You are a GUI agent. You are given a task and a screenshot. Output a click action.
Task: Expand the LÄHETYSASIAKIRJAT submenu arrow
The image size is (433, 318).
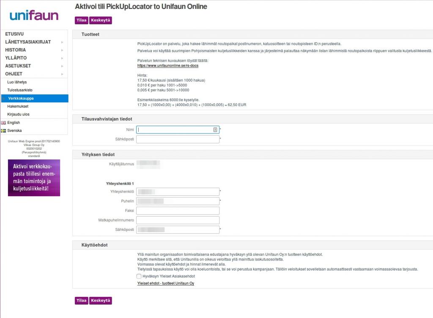point(62,42)
